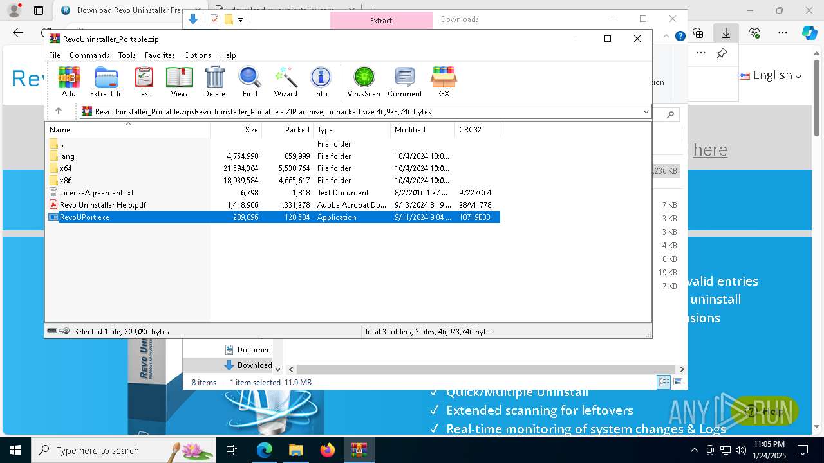The width and height of the screenshot is (824, 463).
Task: Click the Explorer horizontal scrollbar right arrow
Action: [x=682, y=370]
